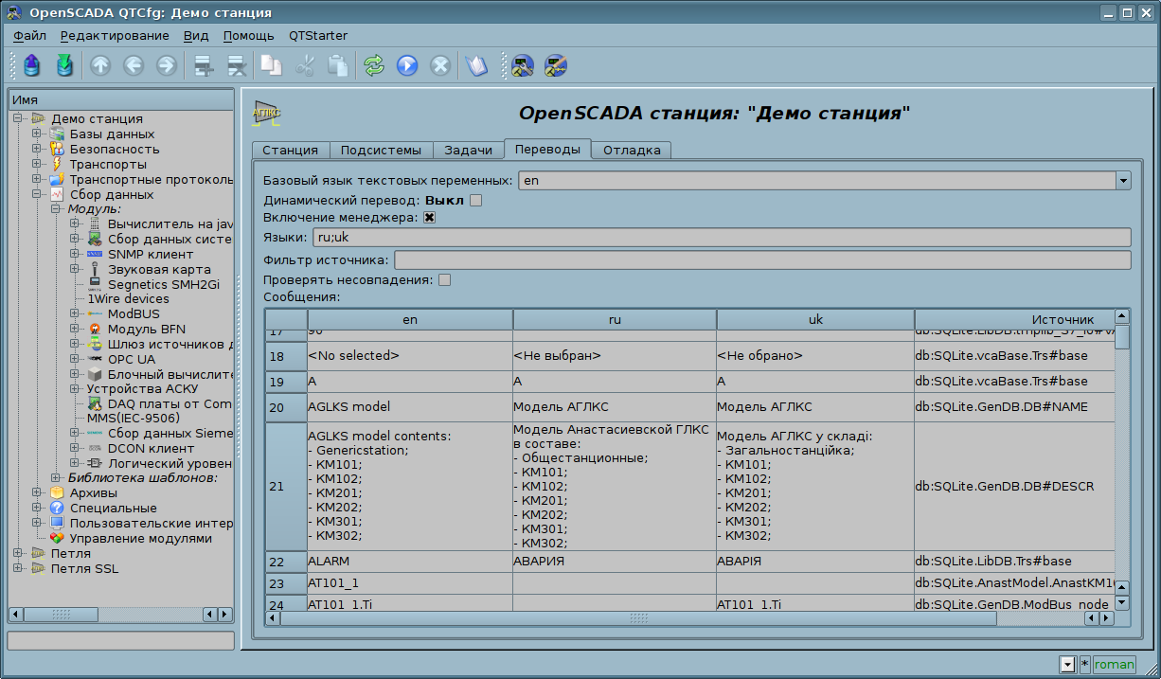Switch to the Подсистемы tab
This screenshot has width=1161, height=679.
(x=382, y=151)
